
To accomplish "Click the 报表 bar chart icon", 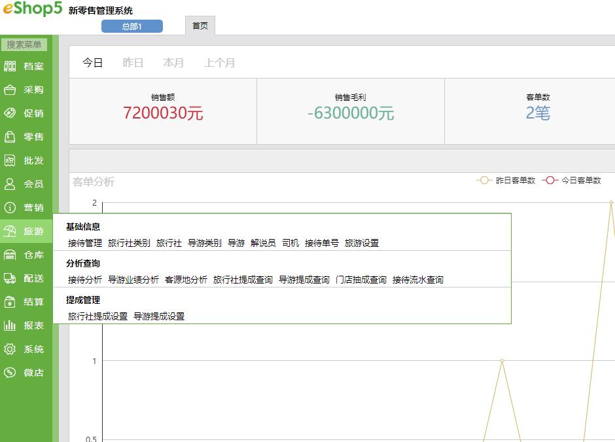I will tap(10, 325).
